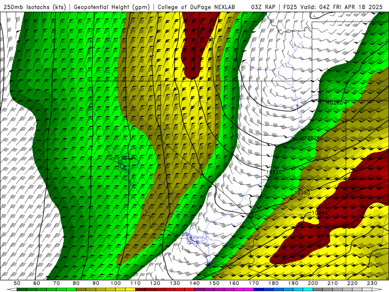Click the "03Z RAP" model run label
The image size is (389, 292).
pos(263,7)
